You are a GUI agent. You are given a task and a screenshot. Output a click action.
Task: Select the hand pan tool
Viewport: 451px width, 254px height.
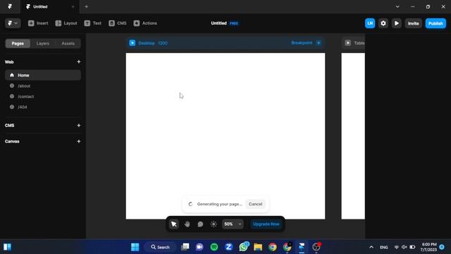pos(187,224)
